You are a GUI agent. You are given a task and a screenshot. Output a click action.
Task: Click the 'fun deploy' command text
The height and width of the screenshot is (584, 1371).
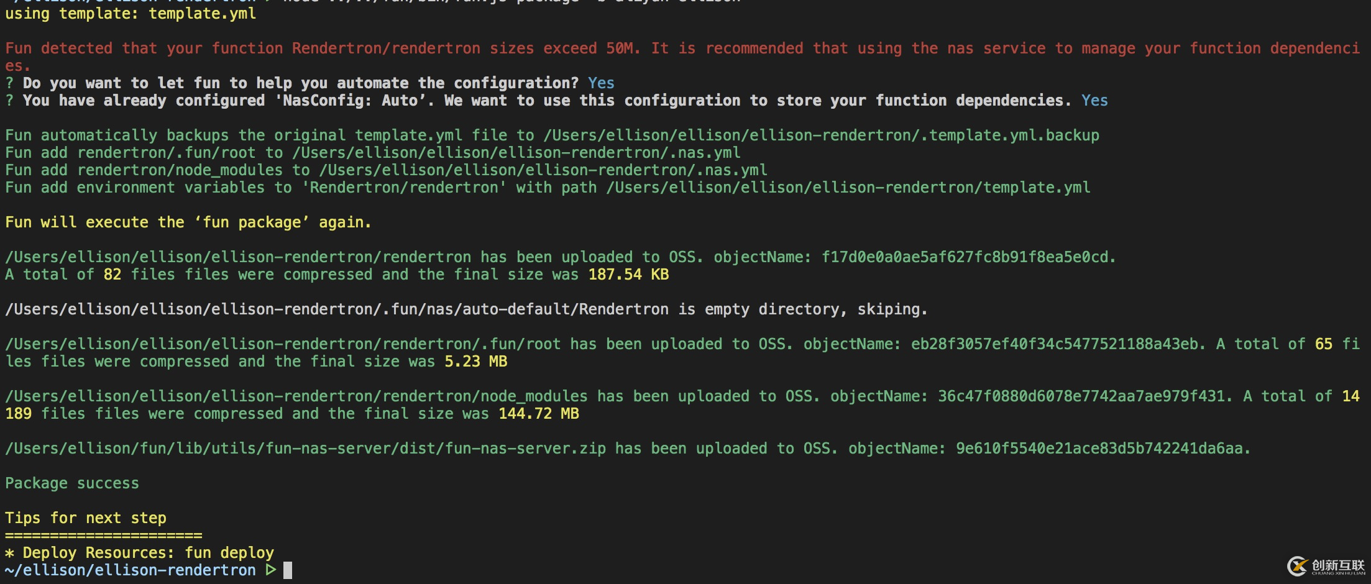(229, 553)
